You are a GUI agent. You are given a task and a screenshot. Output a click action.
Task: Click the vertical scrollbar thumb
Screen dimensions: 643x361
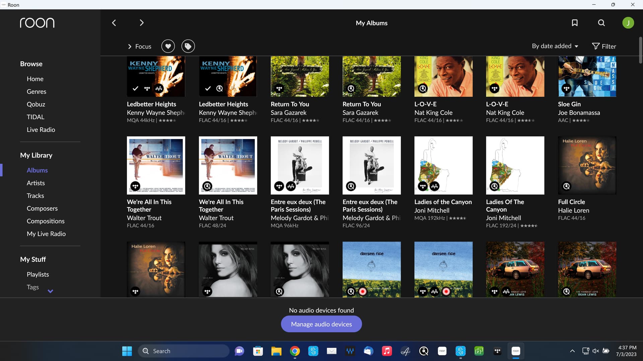click(640, 50)
